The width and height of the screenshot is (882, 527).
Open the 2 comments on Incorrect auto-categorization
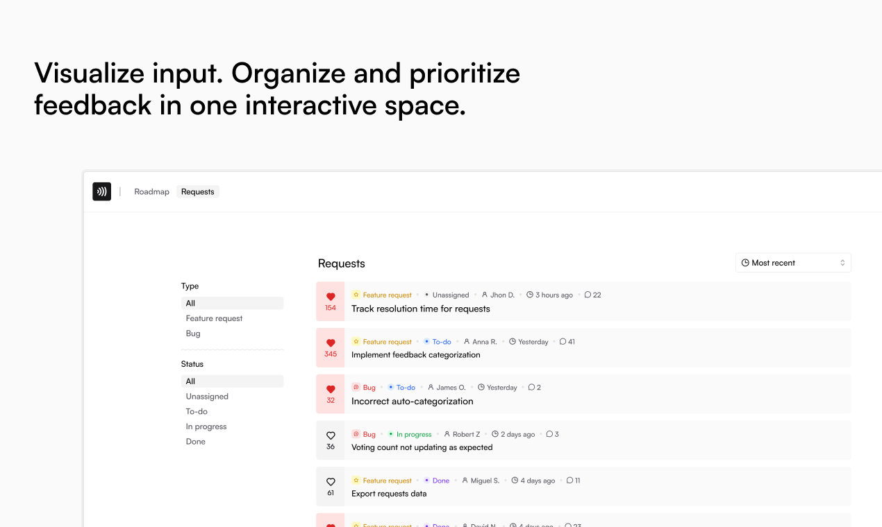coord(535,388)
